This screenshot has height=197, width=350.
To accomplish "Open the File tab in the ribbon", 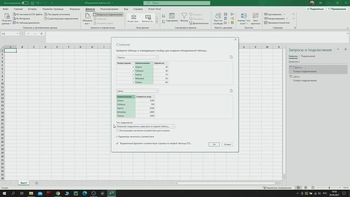I will [5, 9].
